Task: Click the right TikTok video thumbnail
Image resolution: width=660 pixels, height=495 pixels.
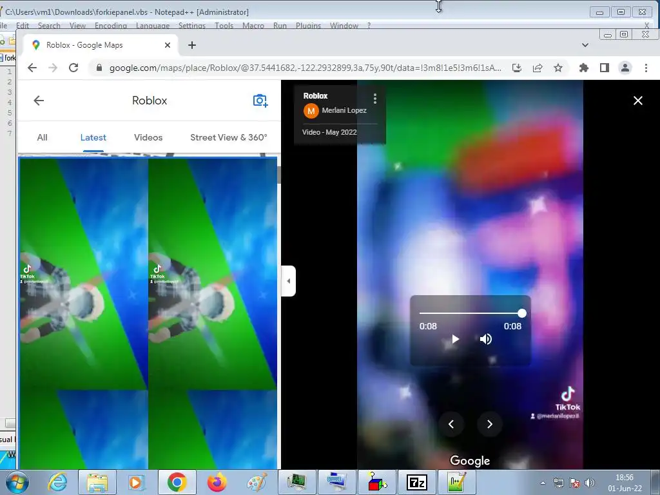Action: 213,273
